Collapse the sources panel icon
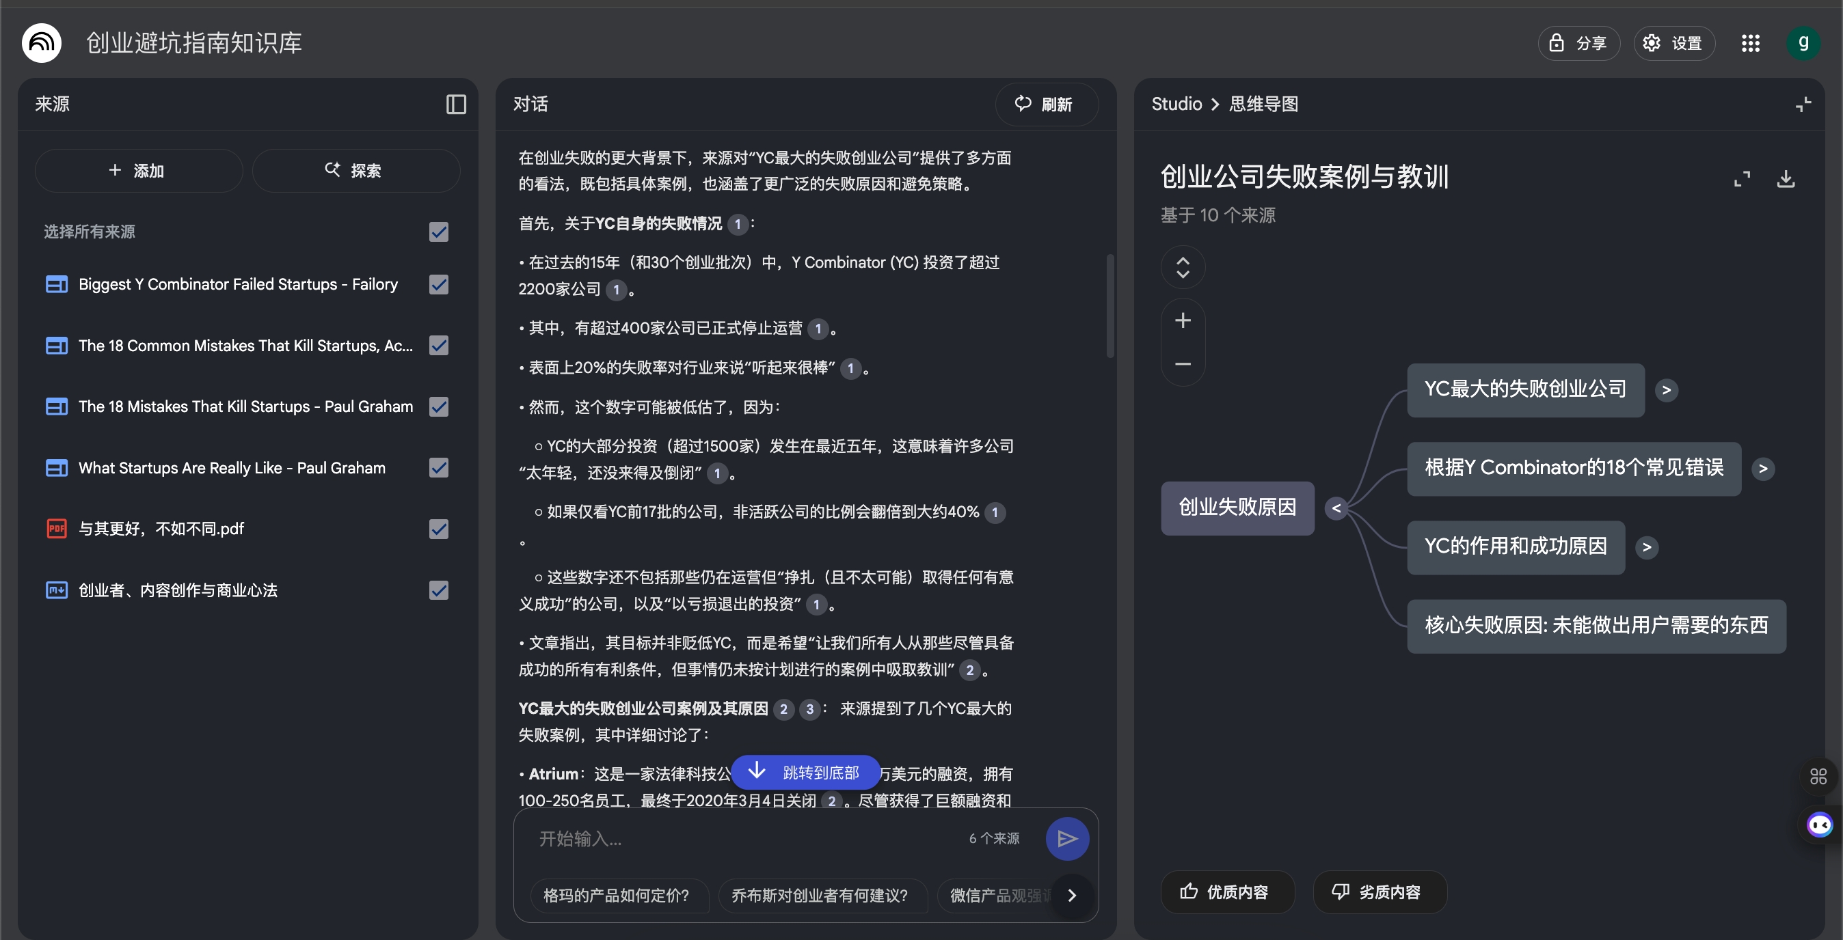The width and height of the screenshot is (1843, 940). (456, 105)
